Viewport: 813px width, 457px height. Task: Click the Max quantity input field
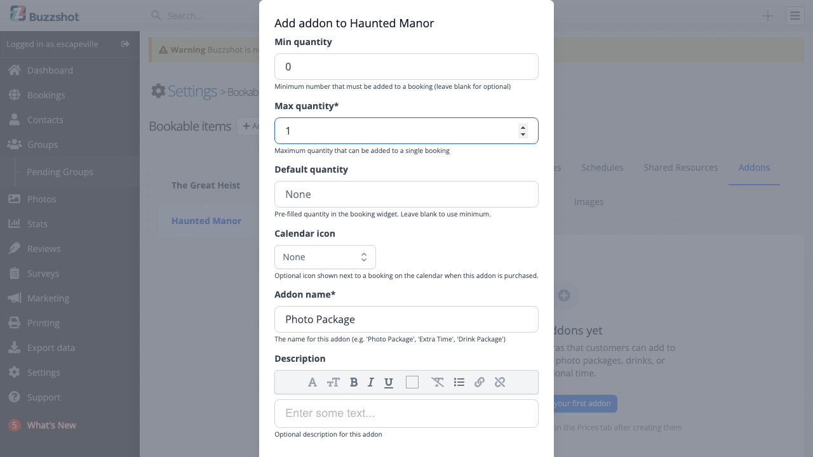[406, 131]
